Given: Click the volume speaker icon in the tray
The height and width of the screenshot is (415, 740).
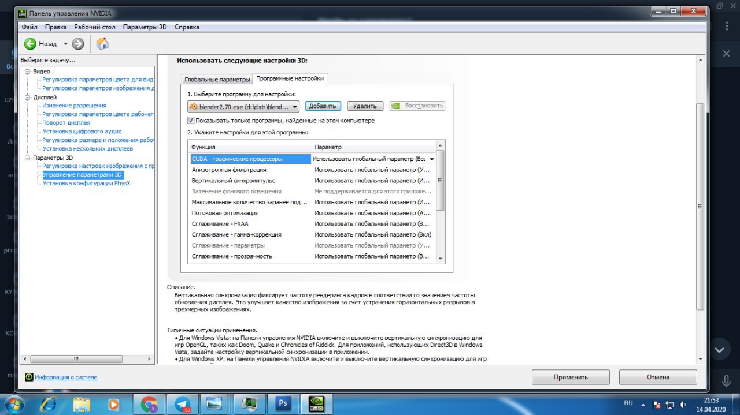Looking at the screenshot, I should [683, 405].
